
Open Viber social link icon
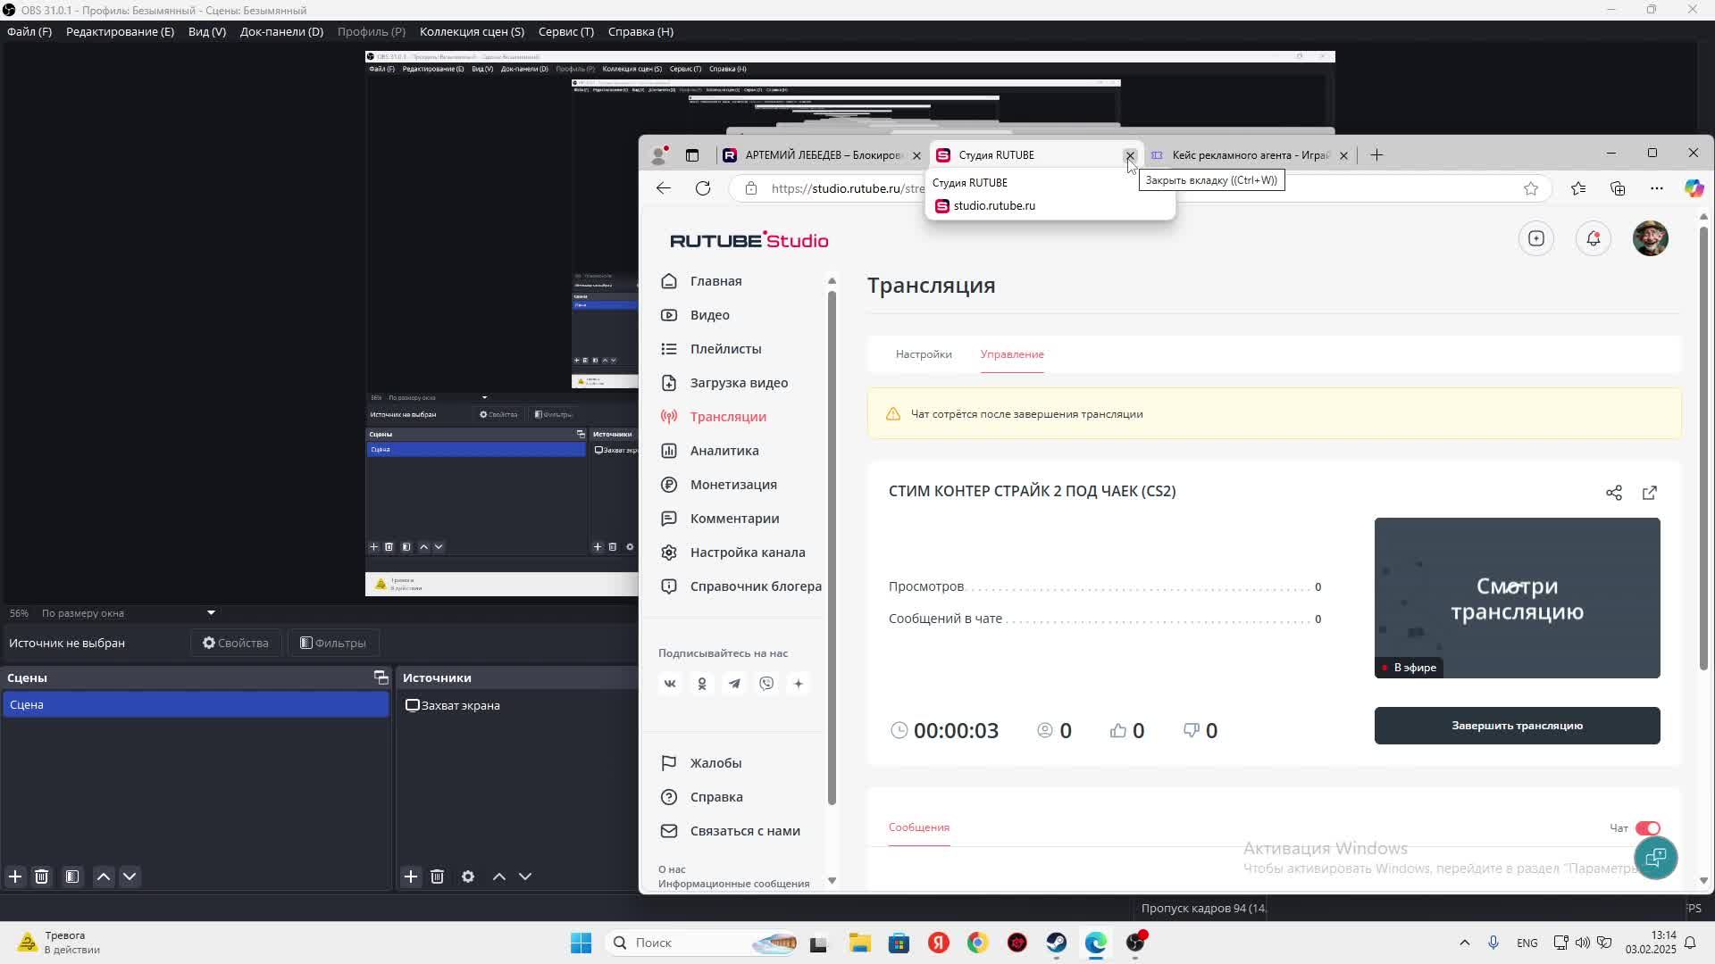coord(766,684)
